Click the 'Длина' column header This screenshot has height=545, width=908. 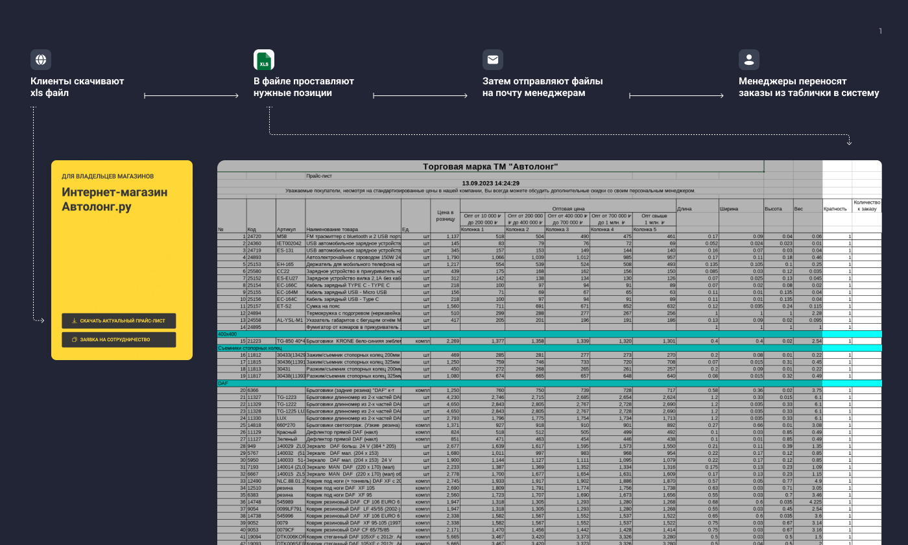697,209
